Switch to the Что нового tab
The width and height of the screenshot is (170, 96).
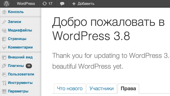point(70,89)
